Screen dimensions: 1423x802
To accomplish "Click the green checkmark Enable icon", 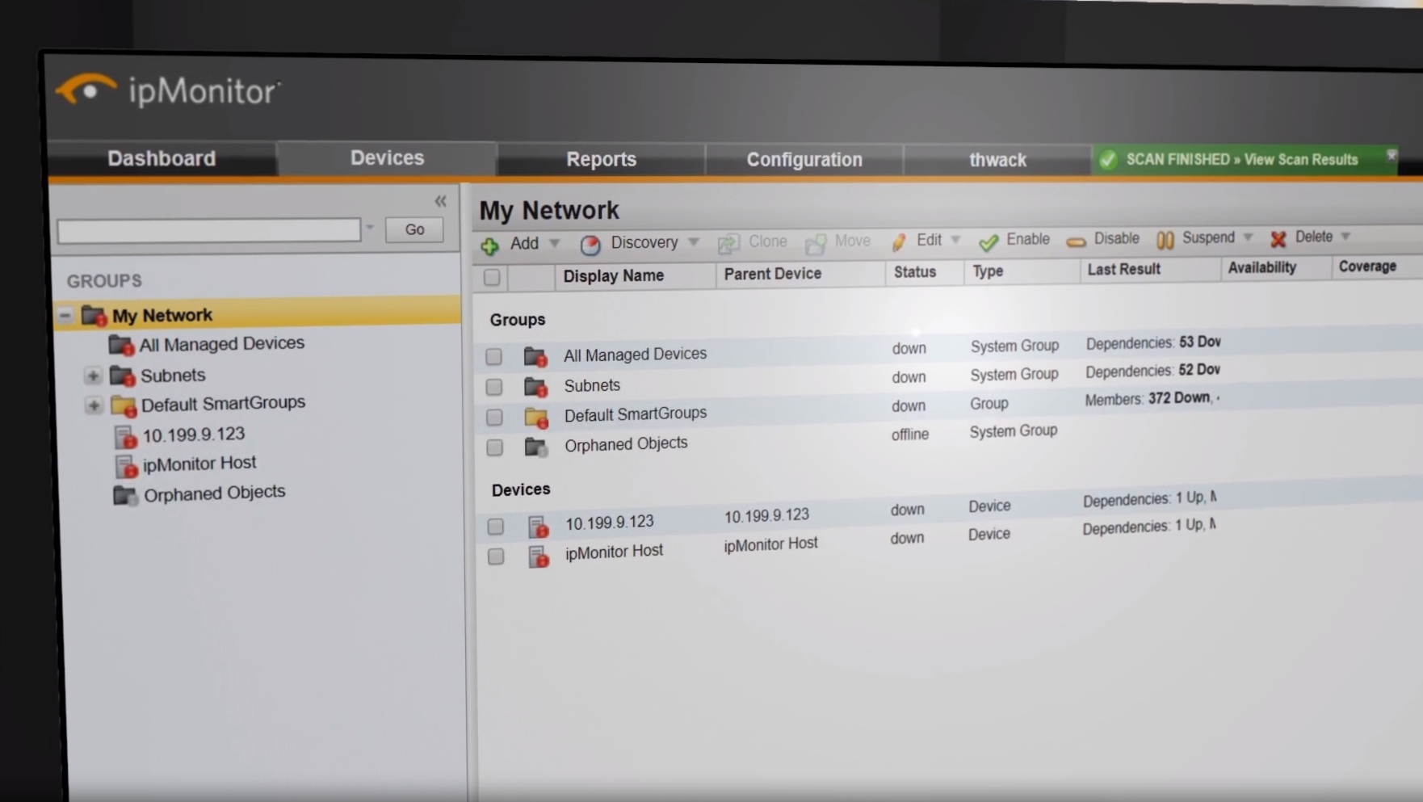I will tap(989, 241).
